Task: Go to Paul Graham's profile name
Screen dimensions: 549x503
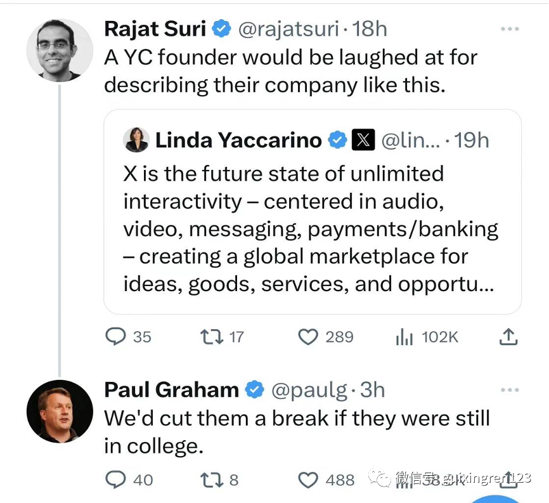Action: click(x=171, y=389)
